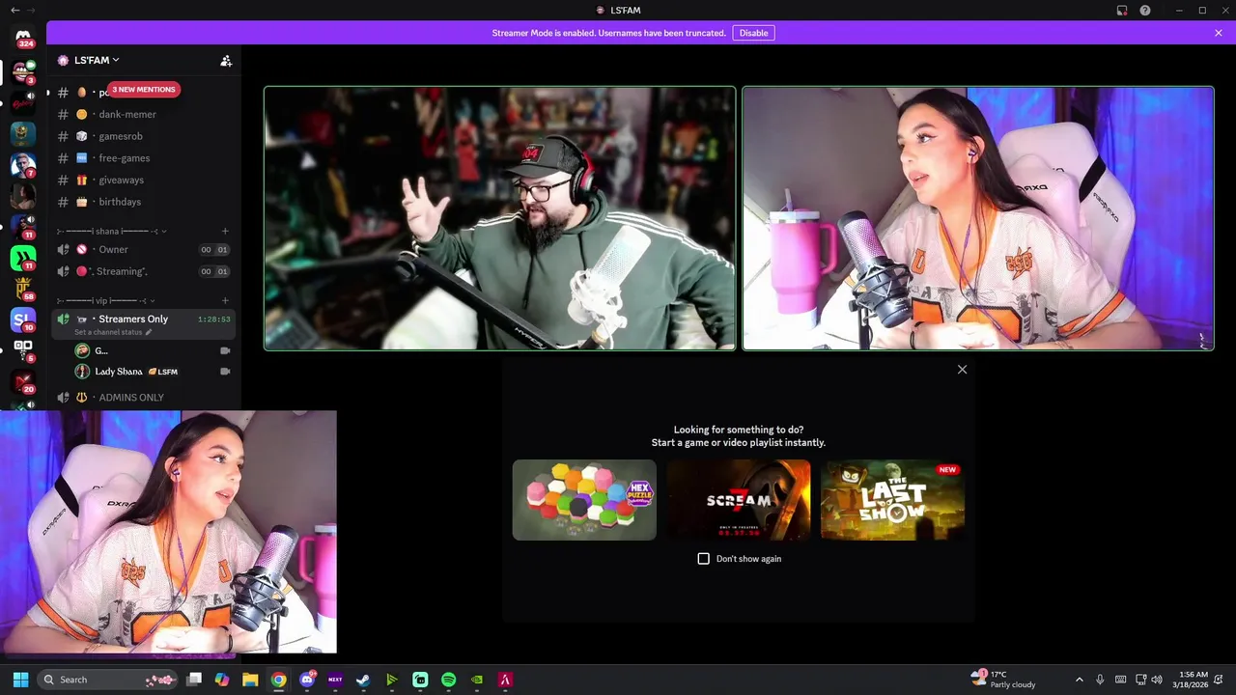This screenshot has width=1236, height=695.
Task: Edit channel status pencil icon
Action: 149,332
